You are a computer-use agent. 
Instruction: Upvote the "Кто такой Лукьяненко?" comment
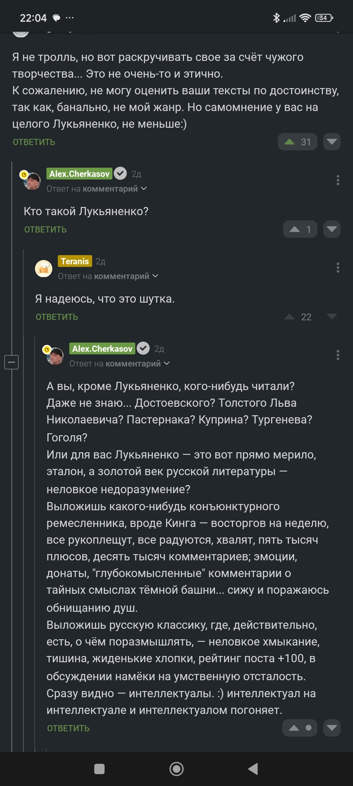coord(295,229)
